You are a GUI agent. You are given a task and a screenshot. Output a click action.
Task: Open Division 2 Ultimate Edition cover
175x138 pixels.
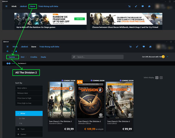click(91, 100)
